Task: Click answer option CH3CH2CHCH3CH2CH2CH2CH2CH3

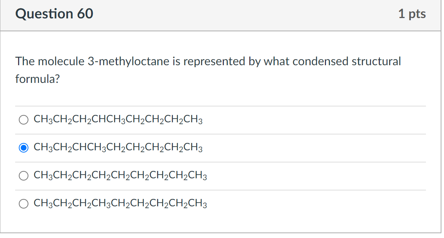Action: (x=118, y=147)
